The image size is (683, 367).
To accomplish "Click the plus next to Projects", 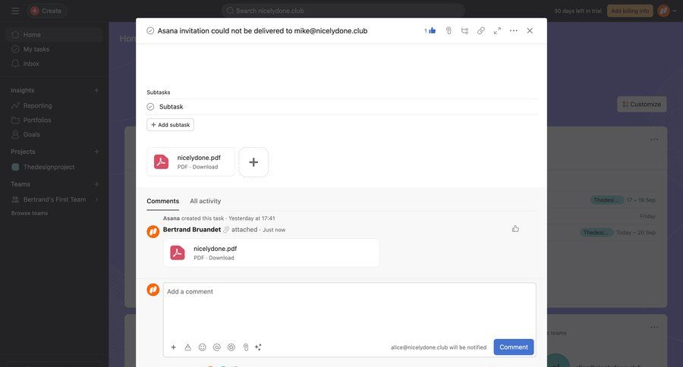I will tap(96, 152).
